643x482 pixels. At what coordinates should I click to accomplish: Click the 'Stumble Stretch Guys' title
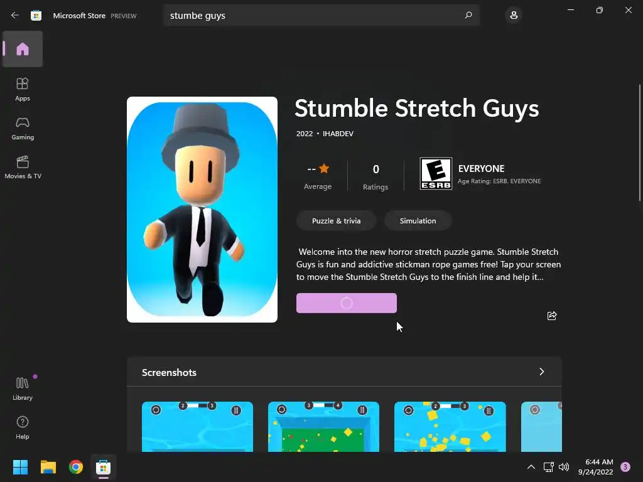[417, 108]
